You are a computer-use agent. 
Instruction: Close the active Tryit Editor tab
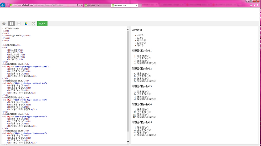pyautogui.click(x=137, y=5)
